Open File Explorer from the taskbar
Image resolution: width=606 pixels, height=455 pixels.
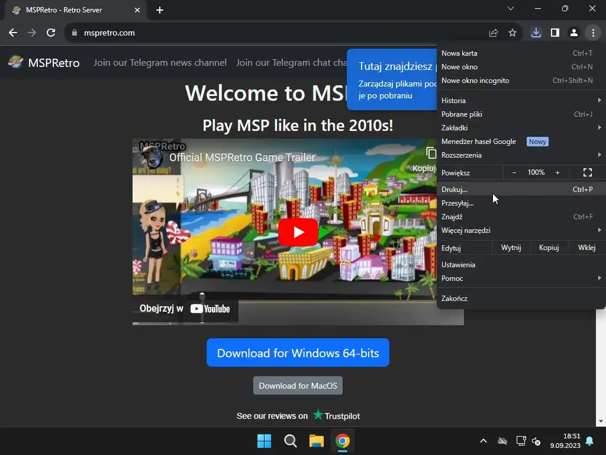316,441
